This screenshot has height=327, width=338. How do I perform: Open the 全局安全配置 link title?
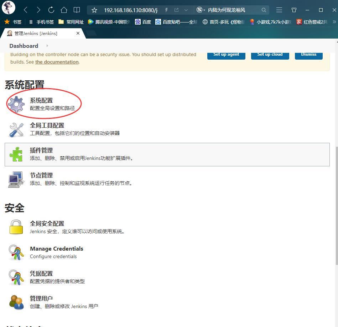(47, 223)
